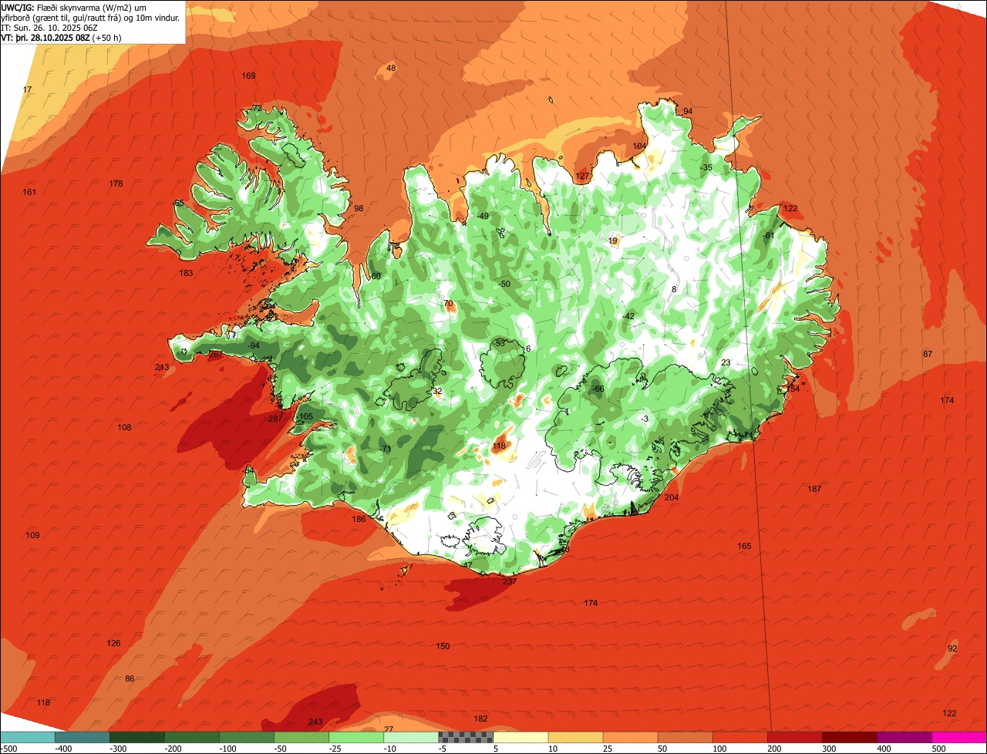Image resolution: width=987 pixels, height=754 pixels.
Task: Click the flux value 213 off the western peninsula
Action: 162,367
